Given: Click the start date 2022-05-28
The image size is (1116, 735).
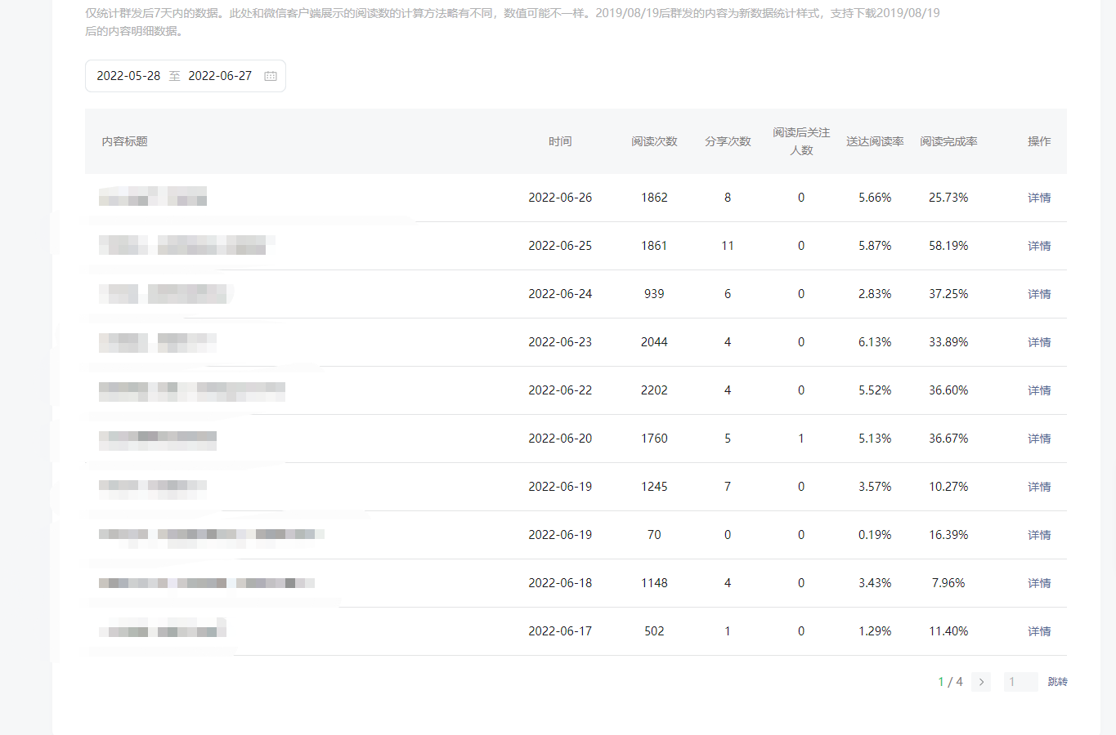Looking at the screenshot, I should click(128, 76).
